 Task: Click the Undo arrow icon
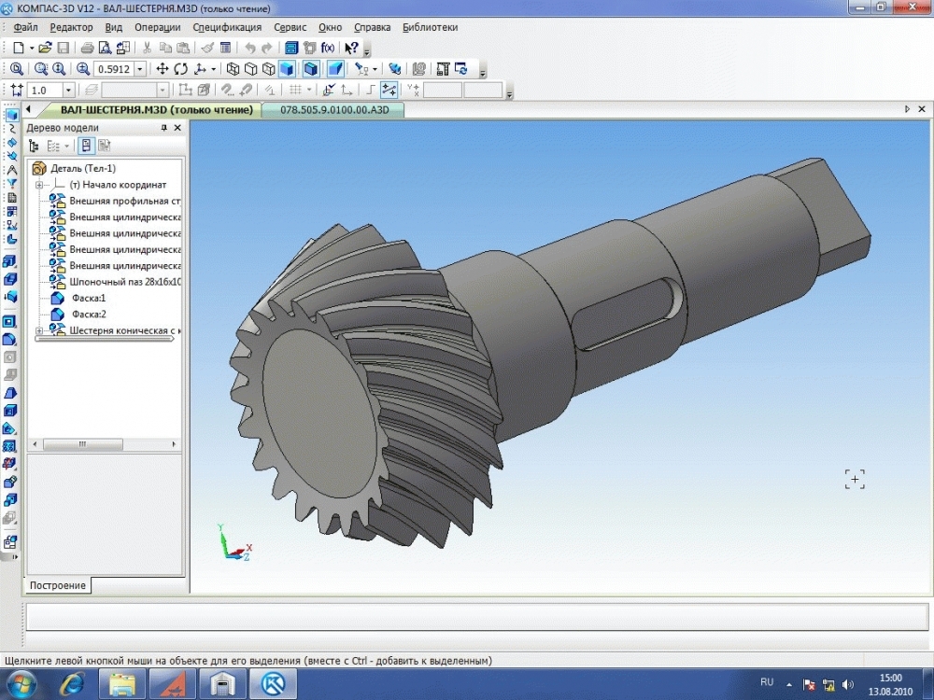pyautogui.click(x=249, y=48)
